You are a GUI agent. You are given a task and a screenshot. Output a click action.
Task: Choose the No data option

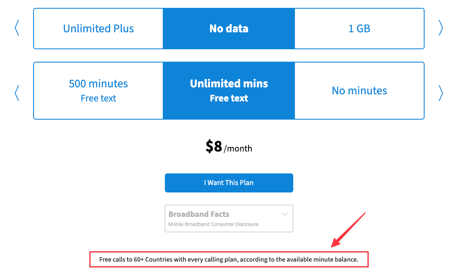[x=229, y=29]
